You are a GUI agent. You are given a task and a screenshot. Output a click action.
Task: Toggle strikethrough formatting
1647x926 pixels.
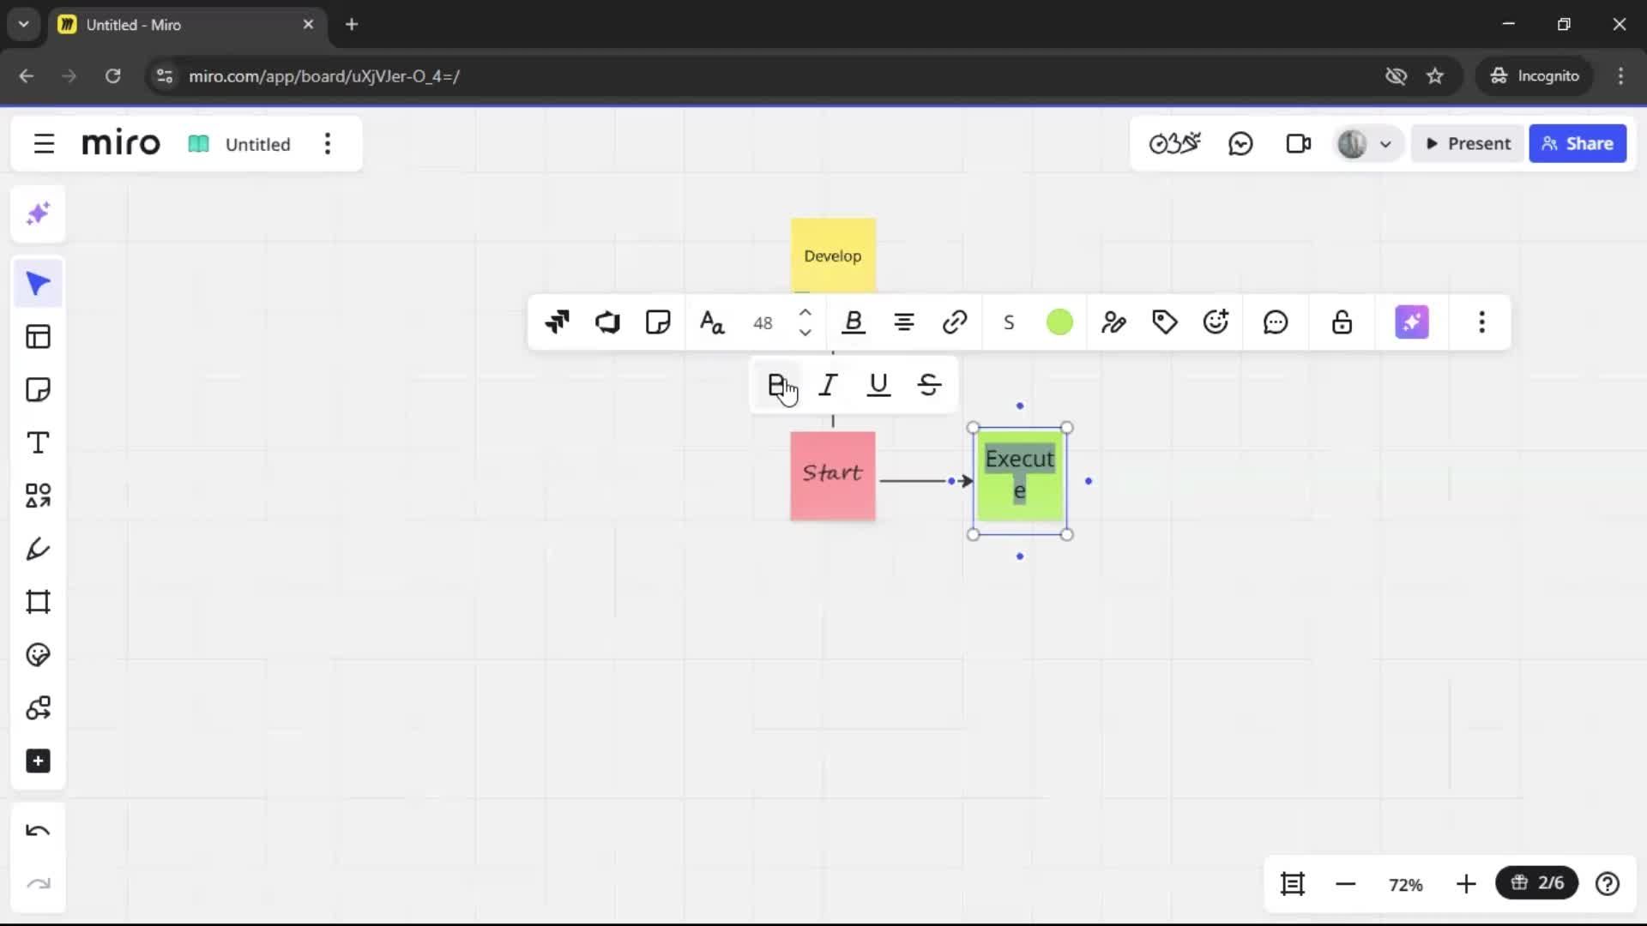(929, 385)
